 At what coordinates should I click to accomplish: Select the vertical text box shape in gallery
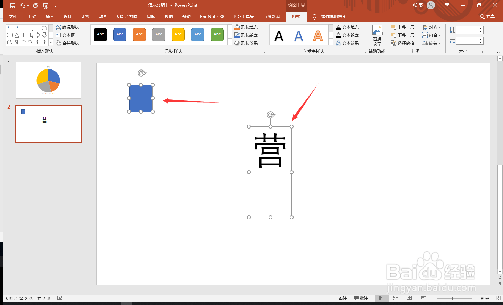coord(16,28)
